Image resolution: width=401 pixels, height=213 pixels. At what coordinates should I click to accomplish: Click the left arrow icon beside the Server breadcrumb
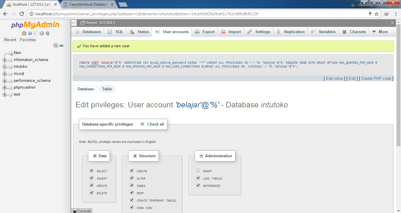pos(74,23)
